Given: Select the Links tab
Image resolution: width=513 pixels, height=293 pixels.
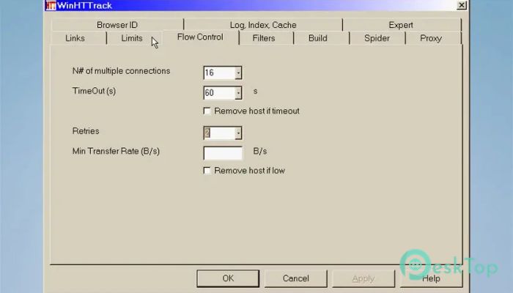Looking at the screenshot, I should pos(75,38).
